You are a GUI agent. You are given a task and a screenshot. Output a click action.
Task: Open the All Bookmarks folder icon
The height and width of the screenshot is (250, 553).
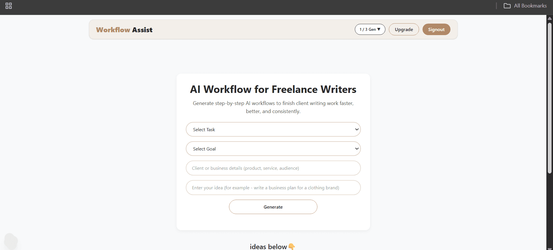[x=507, y=6]
